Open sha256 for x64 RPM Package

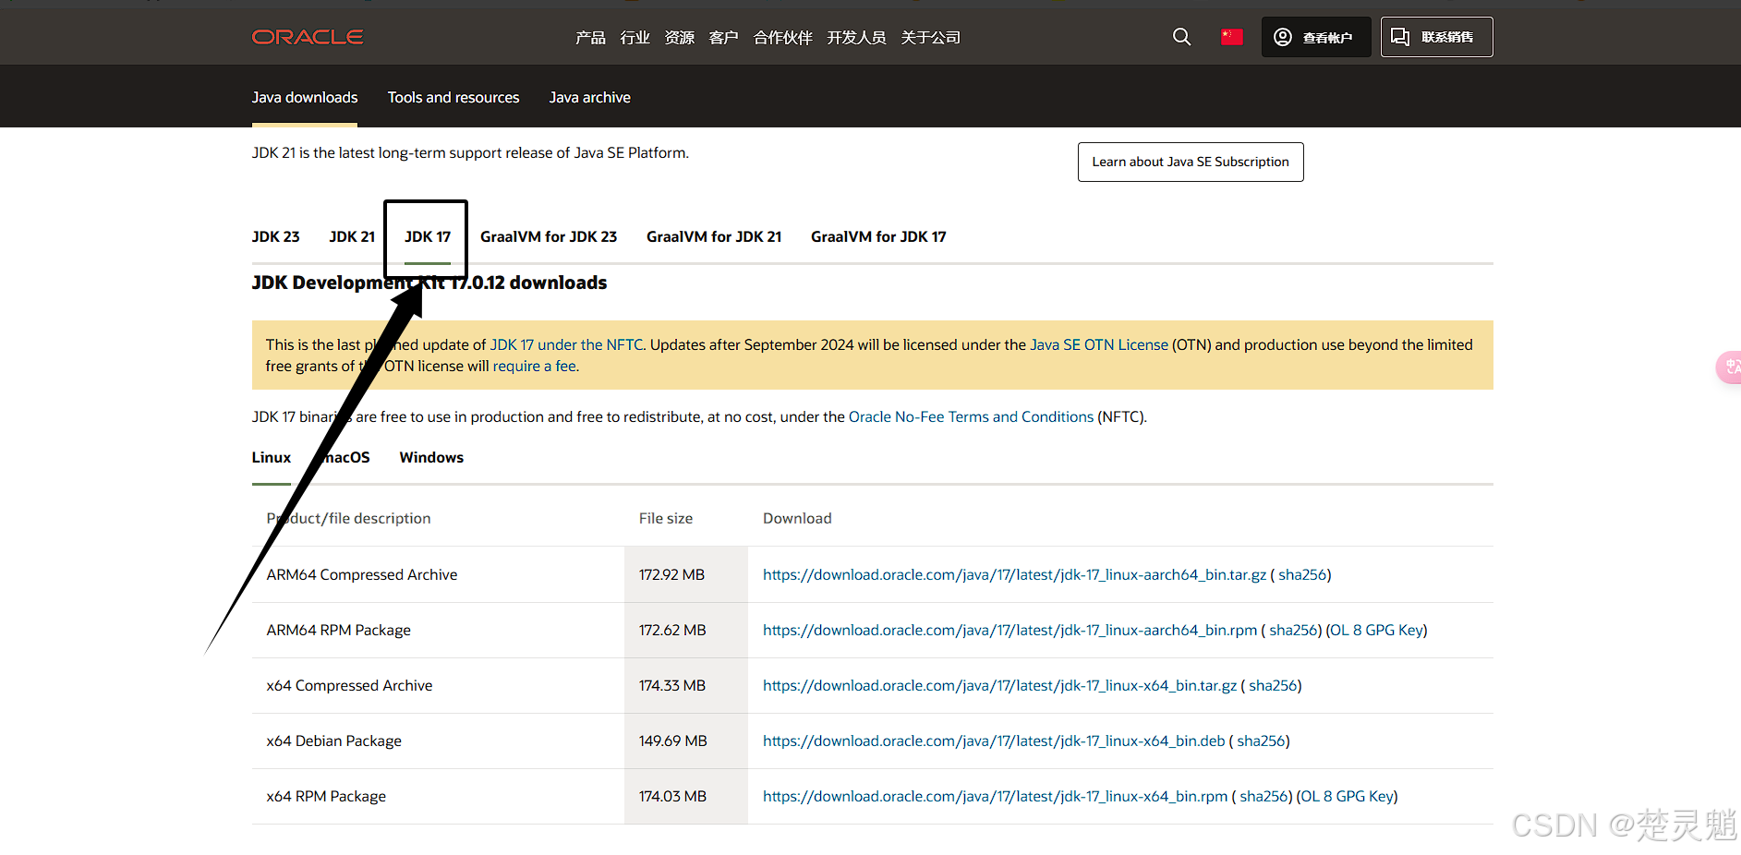pos(1263,796)
